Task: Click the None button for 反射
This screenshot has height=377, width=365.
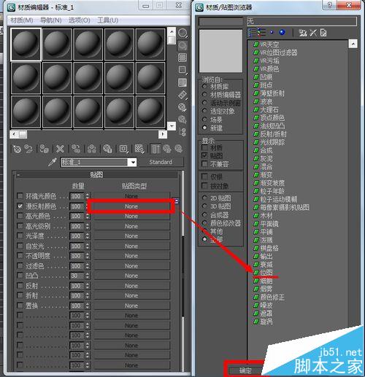Action: tap(131, 286)
